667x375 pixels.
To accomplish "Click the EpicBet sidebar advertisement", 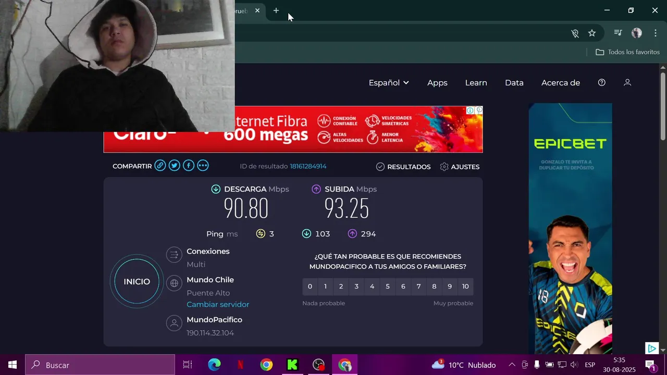I will [x=570, y=228].
